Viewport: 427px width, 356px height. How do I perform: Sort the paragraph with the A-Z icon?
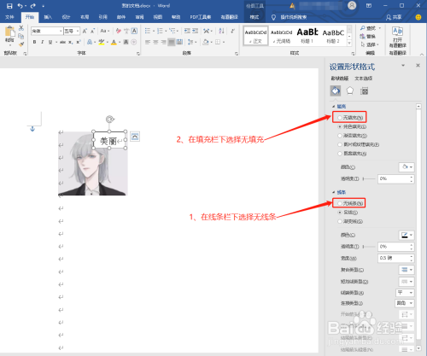pyautogui.click(x=221, y=31)
